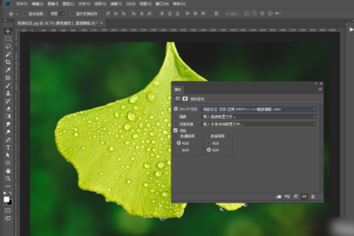Enable the 显示变换控件 checkbox
Screen dimensions: 354x236
72,14
